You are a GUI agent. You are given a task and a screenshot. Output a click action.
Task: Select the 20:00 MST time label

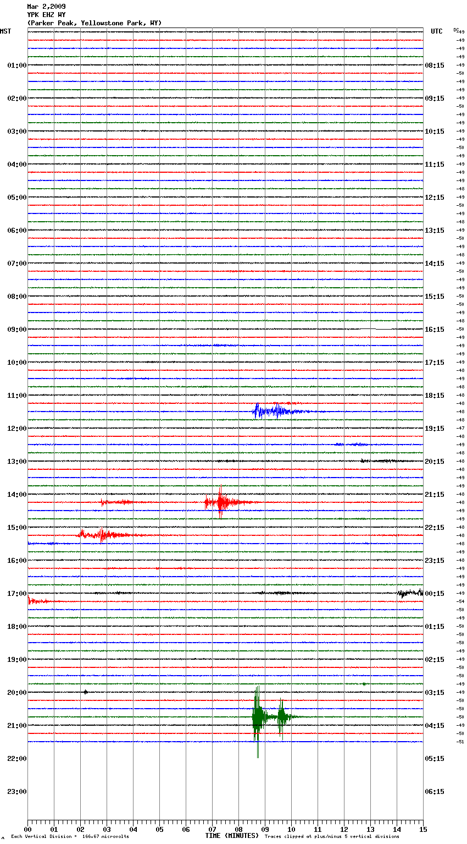point(17,693)
